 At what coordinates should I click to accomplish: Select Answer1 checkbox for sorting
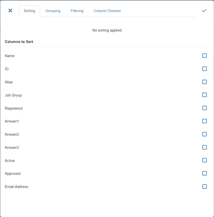click(x=204, y=121)
